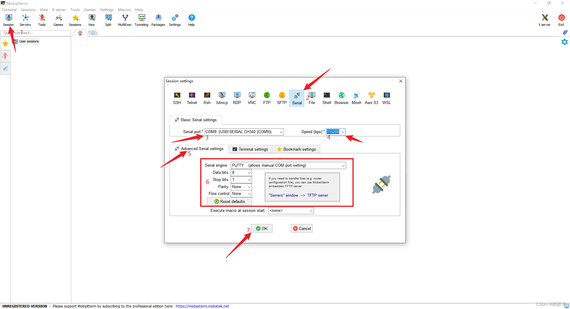This screenshot has width=570, height=309.
Task: Click the star favorites icon in left sidebar
Action: (5, 44)
